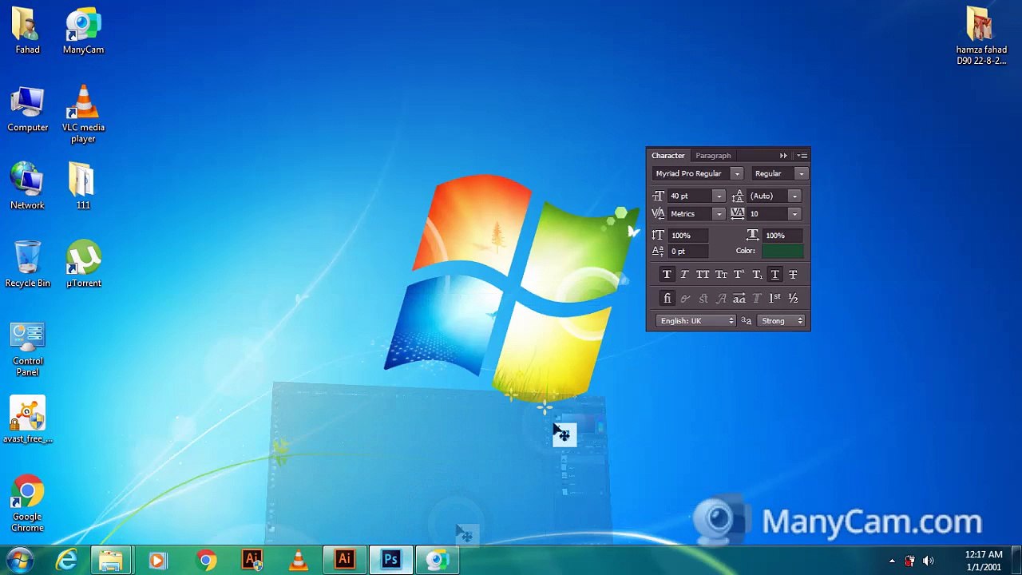The image size is (1022, 575).
Task: Open the Metrics kerning dropdown
Action: [719, 214]
